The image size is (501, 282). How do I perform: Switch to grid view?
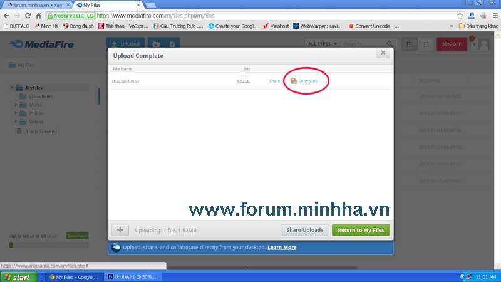[426, 44]
